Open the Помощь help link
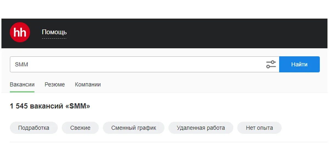 [54, 32]
